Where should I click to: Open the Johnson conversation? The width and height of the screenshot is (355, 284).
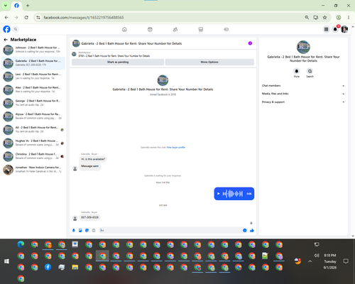tap(33, 50)
